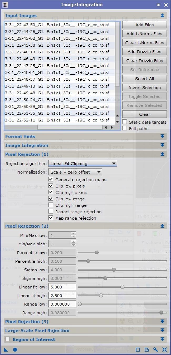Click the Sigma icon in title bar
The height and width of the screenshot is (355, 171).
pos(5,5)
